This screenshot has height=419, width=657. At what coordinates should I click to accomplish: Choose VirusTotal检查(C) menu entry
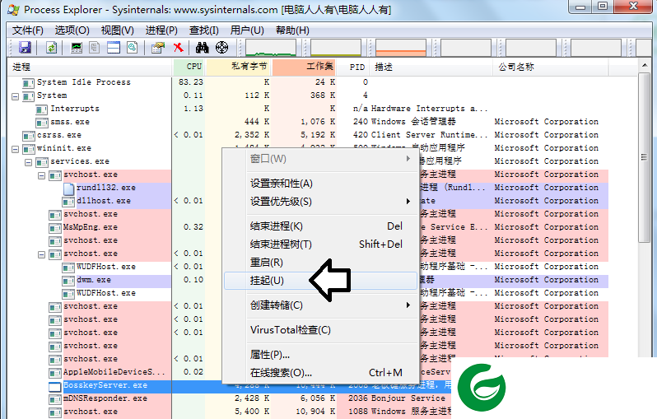point(320,330)
